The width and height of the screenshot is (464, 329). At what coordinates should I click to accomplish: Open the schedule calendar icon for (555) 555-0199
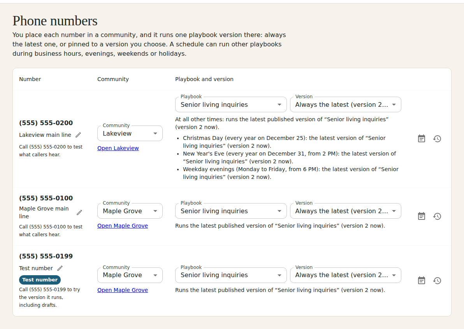click(422, 280)
